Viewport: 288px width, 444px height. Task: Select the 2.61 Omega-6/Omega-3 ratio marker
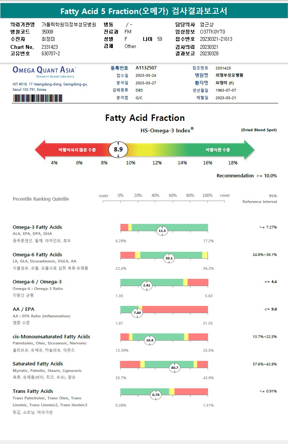point(146,285)
